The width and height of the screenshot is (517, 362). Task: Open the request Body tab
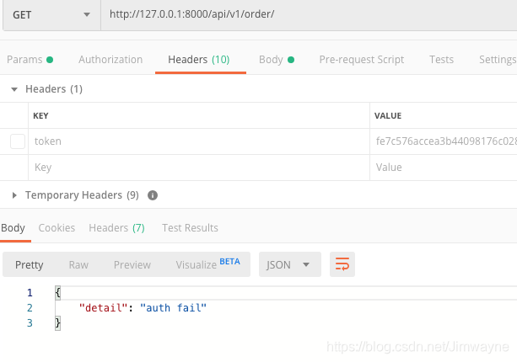tap(277, 60)
